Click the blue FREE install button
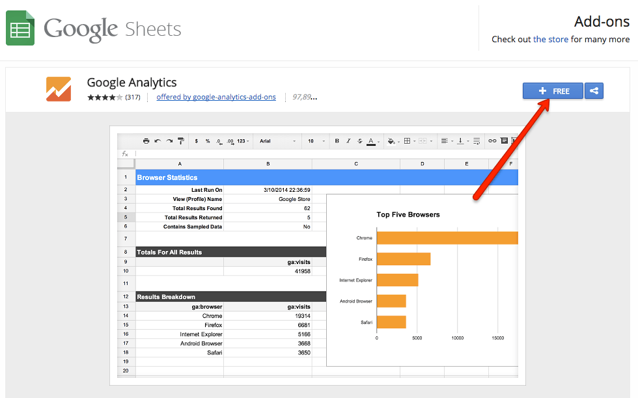The width and height of the screenshot is (638, 398). (x=553, y=91)
